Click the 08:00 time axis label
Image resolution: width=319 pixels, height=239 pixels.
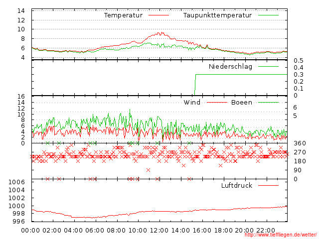tap(116, 231)
